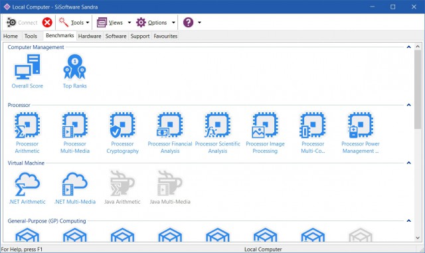Click the Tools toolbar button label
This screenshot has width=425, height=253.
coord(77,23)
